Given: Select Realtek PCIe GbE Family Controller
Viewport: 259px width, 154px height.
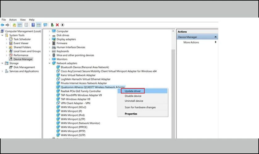Looking at the screenshot, I should (x=80, y=91).
